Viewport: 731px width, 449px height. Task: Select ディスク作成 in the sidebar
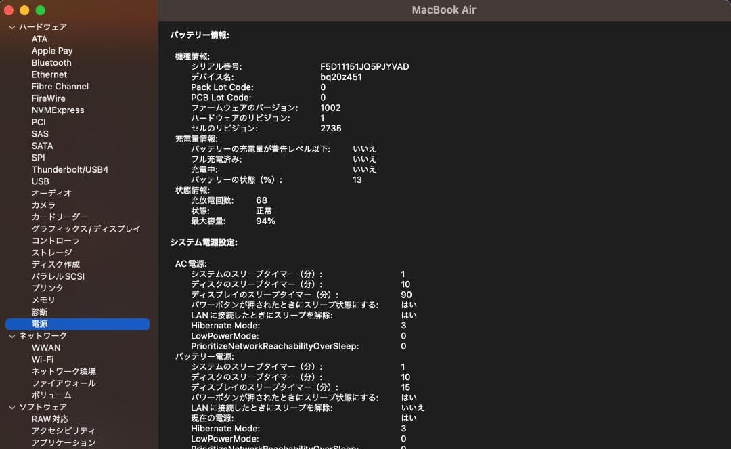pyautogui.click(x=56, y=264)
